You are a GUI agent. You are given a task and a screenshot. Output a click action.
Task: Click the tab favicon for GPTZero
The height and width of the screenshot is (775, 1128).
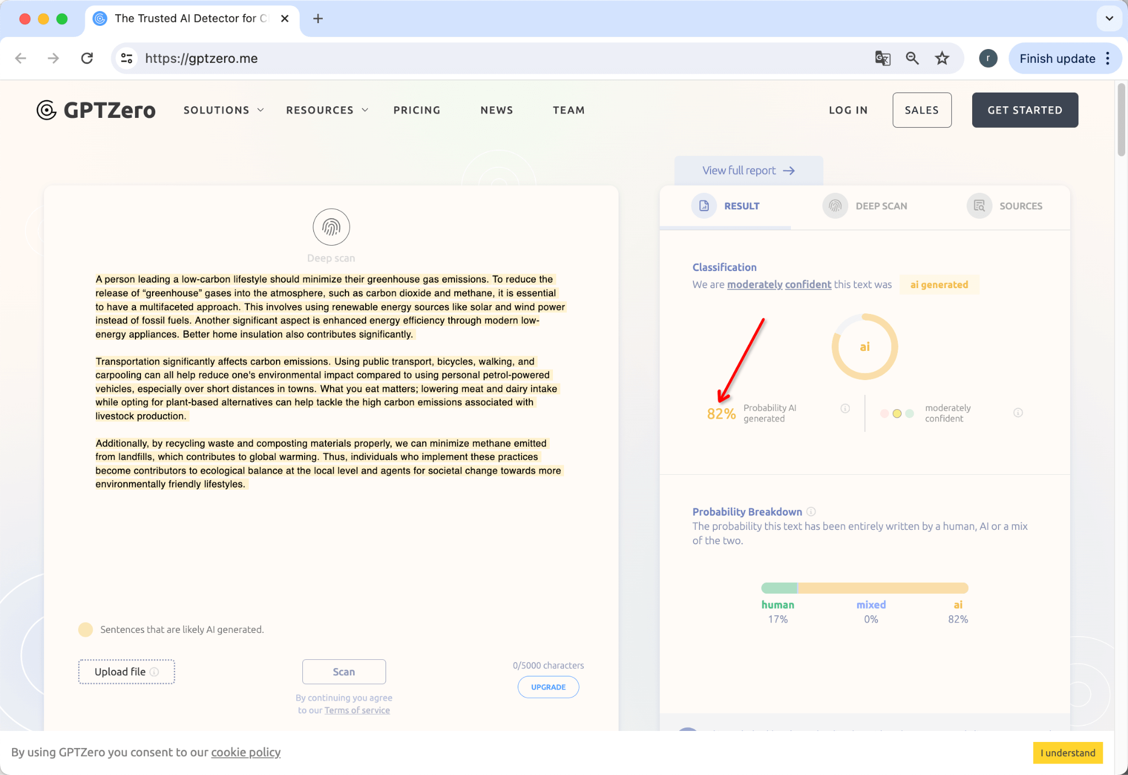point(100,19)
